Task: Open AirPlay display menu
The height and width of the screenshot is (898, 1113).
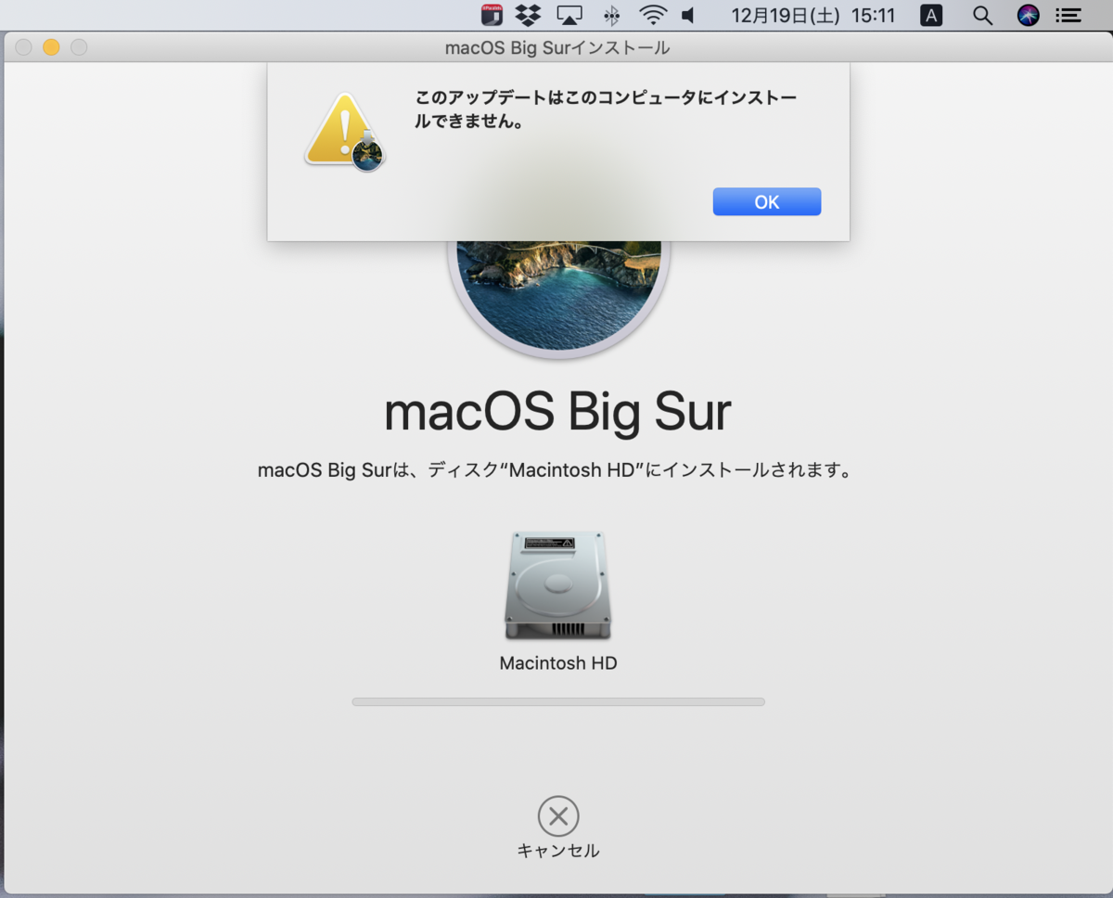Action: coord(569,15)
